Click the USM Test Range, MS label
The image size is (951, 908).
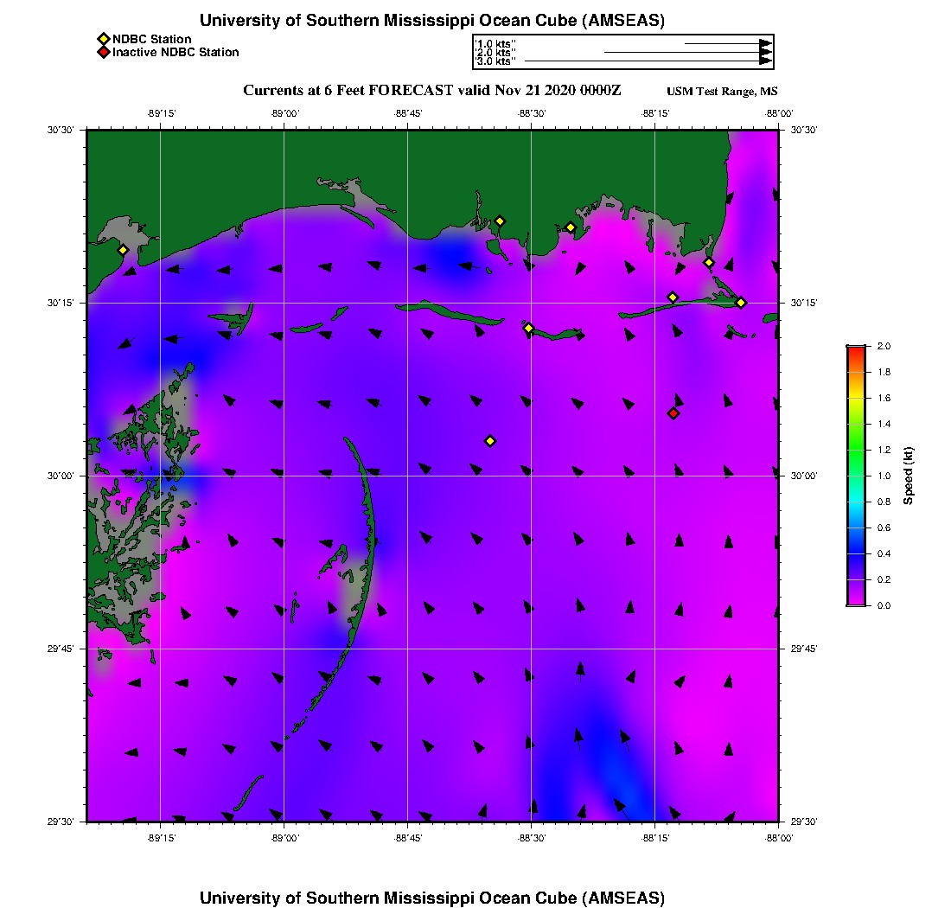722,92
